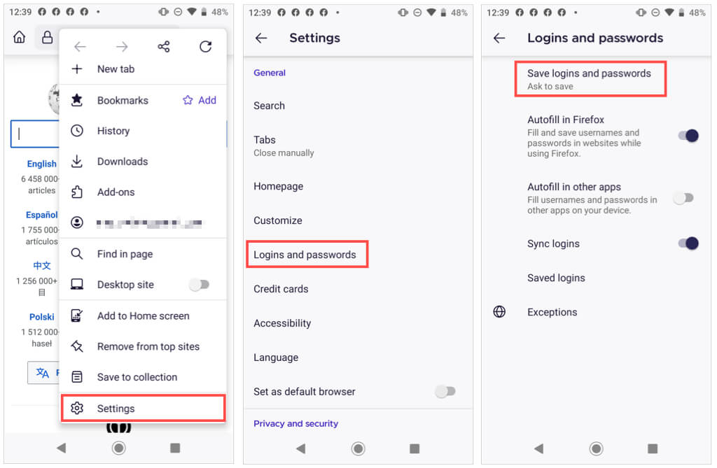This screenshot has width=717, height=468.
Task: Add bookmark using the star Add button
Action: 200,100
